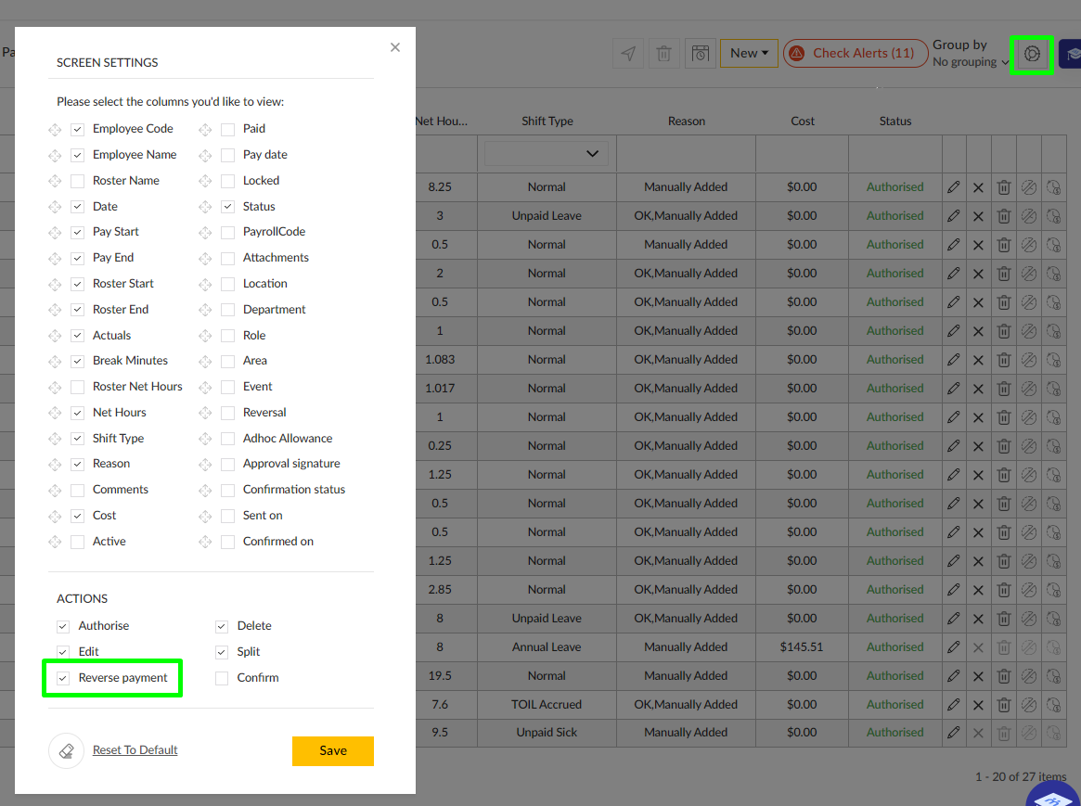Click the Reset To Default link
The height and width of the screenshot is (806, 1081).
pyautogui.click(x=135, y=748)
